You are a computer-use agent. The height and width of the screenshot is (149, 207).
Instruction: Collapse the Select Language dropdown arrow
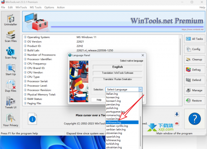tap(140, 90)
